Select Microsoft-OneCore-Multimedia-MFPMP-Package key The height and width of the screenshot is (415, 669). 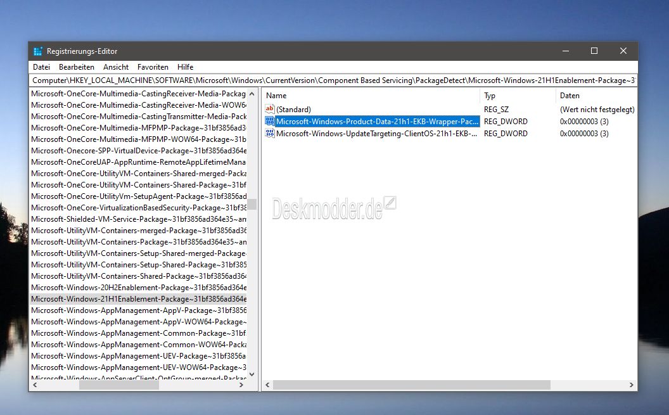[x=139, y=127]
